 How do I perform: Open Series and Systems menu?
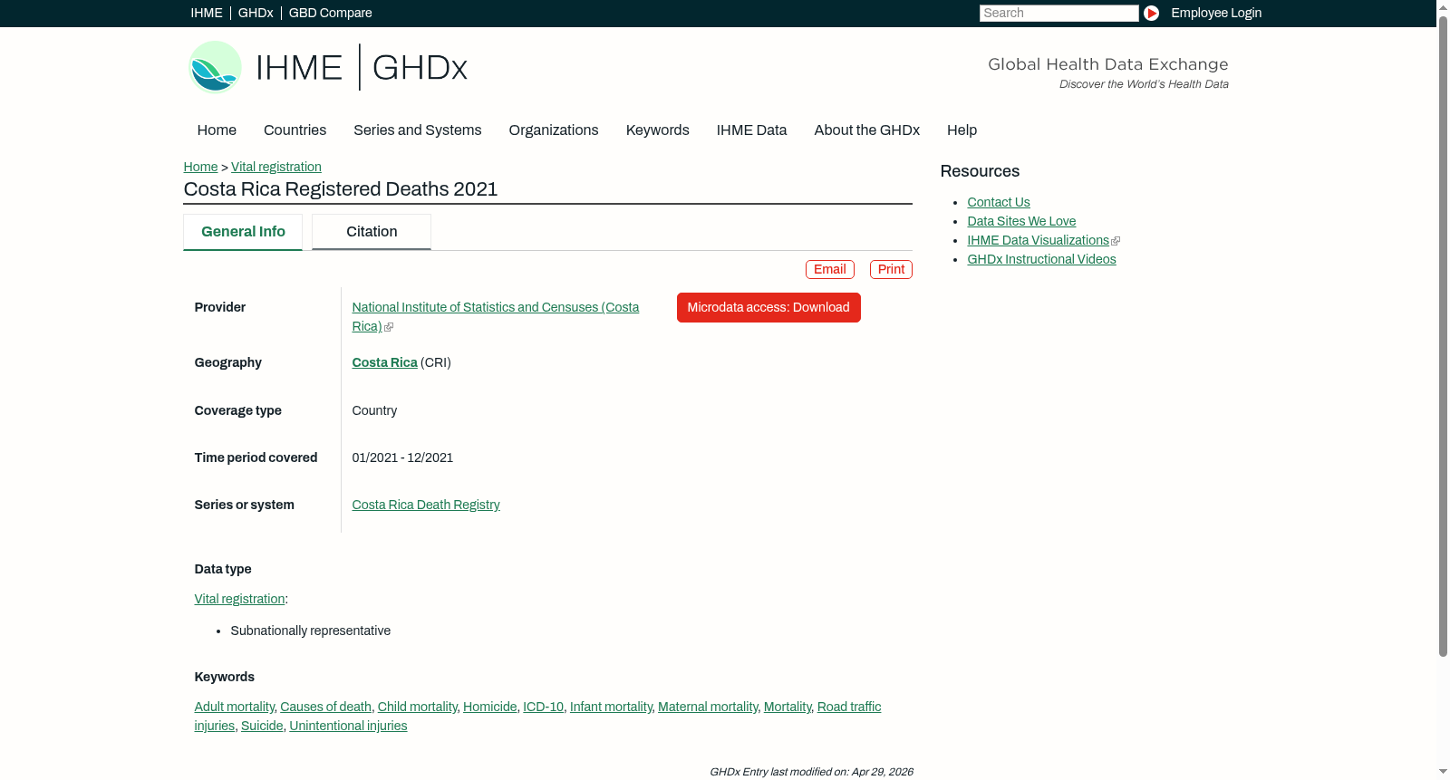418,130
